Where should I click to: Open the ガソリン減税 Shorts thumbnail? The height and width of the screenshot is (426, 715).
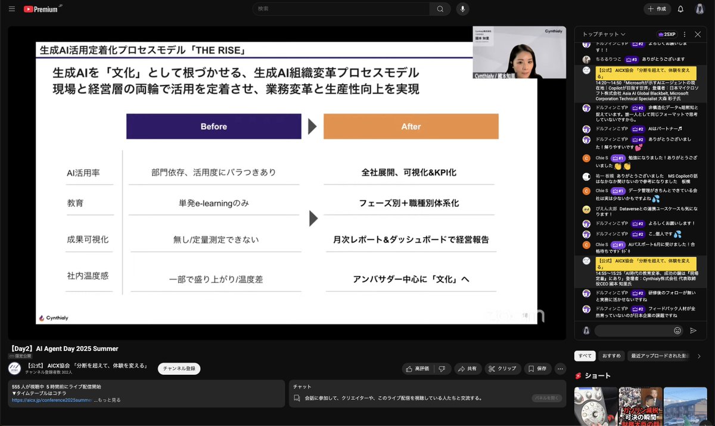coord(641,406)
